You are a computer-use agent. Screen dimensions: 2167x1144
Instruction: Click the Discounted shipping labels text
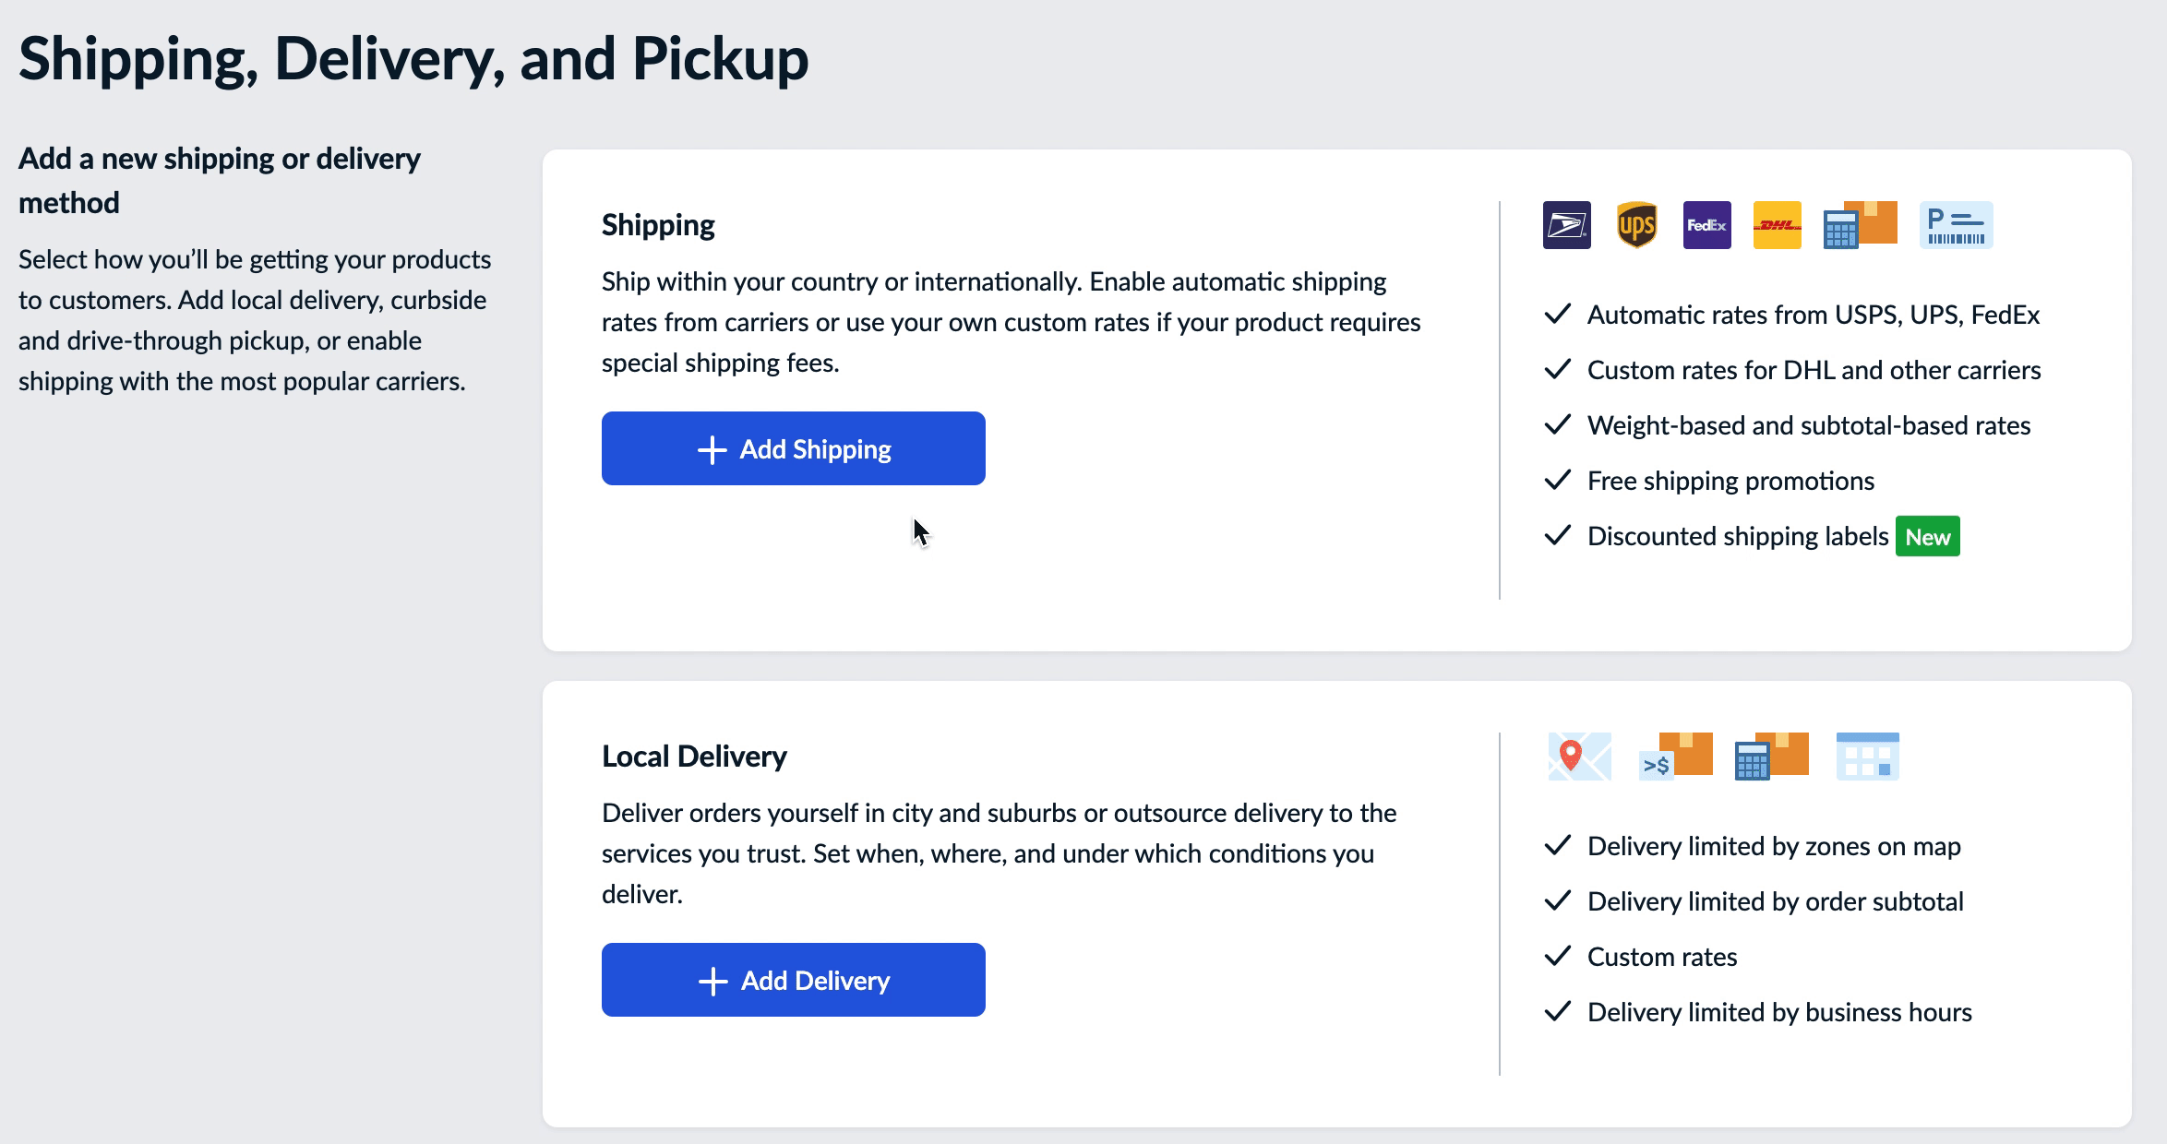click(x=1737, y=537)
